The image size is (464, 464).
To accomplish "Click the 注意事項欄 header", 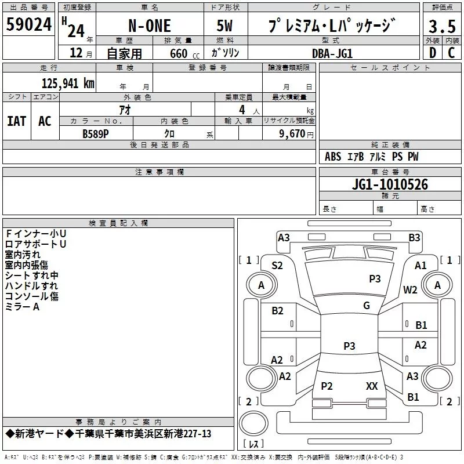I will (159, 172).
